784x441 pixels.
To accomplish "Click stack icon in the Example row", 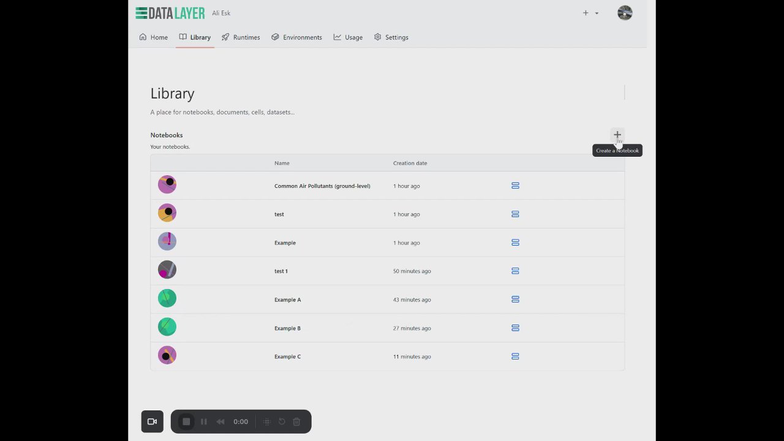I will point(515,243).
